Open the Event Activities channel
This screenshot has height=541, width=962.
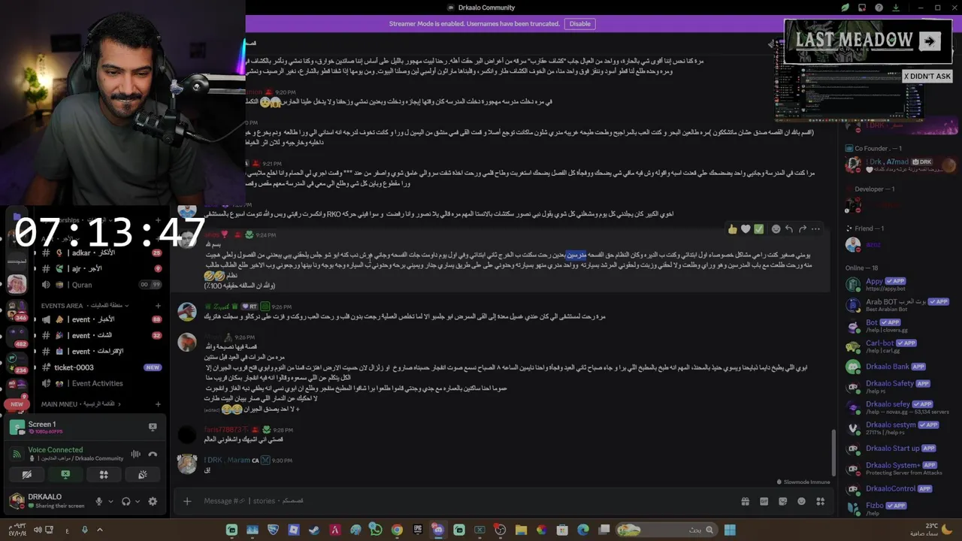(x=101, y=383)
